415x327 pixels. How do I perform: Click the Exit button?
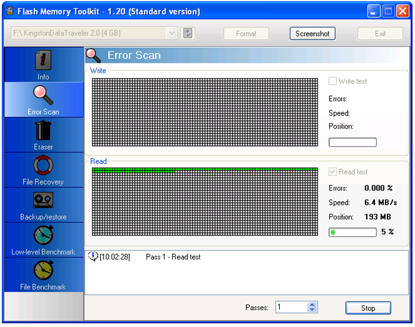tap(380, 34)
